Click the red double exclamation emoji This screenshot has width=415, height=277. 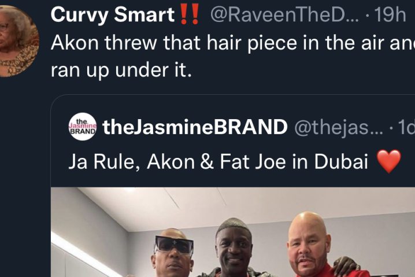[x=189, y=14]
